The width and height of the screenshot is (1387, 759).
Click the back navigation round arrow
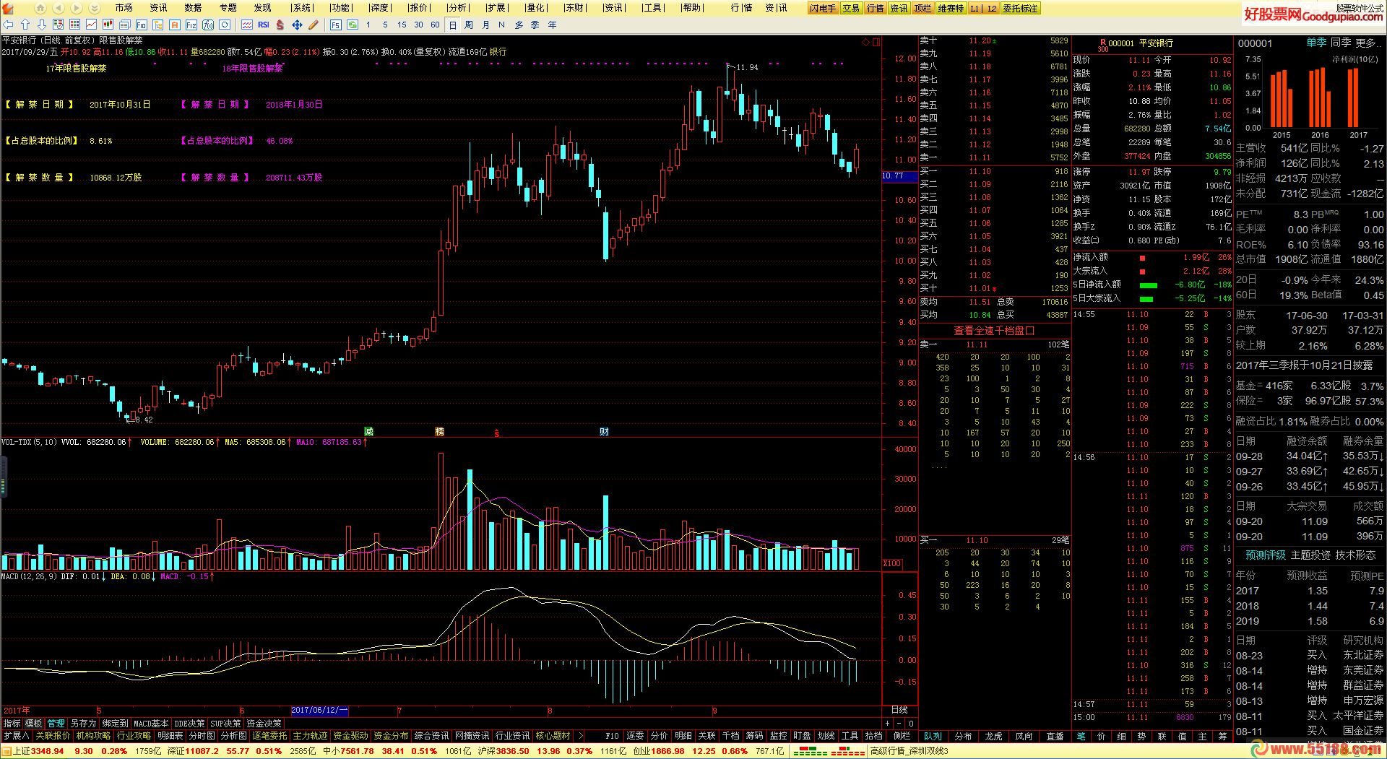point(59,9)
